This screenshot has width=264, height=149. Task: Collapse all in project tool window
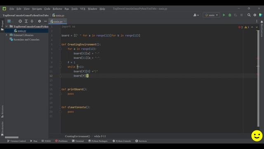click(32, 21)
